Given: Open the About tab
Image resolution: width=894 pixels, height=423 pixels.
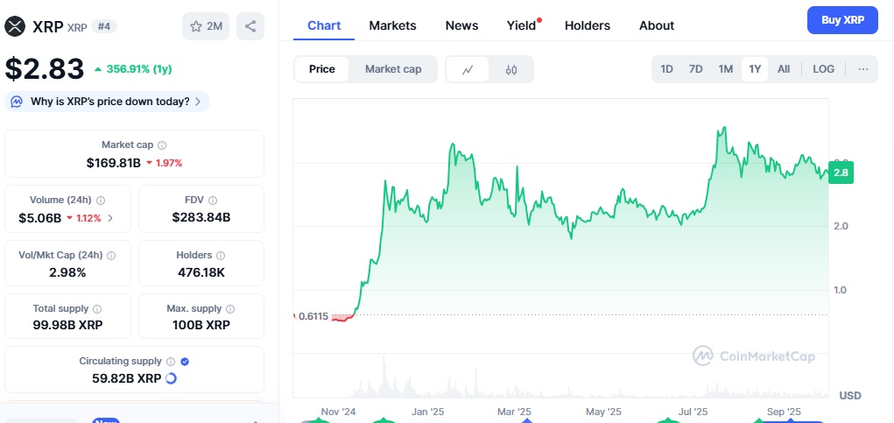Looking at the screenshot, I should pyautogui.click(x=656, y=25).
